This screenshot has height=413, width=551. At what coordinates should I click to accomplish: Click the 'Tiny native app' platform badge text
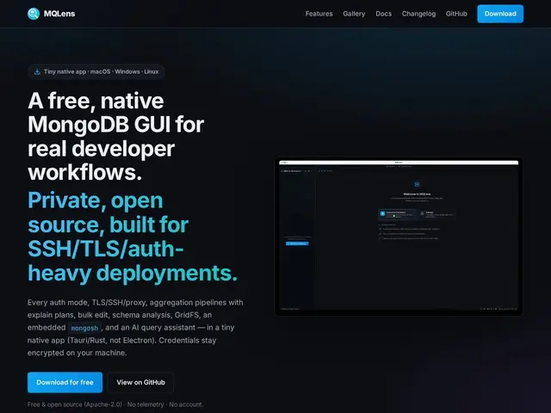[102, 71]
